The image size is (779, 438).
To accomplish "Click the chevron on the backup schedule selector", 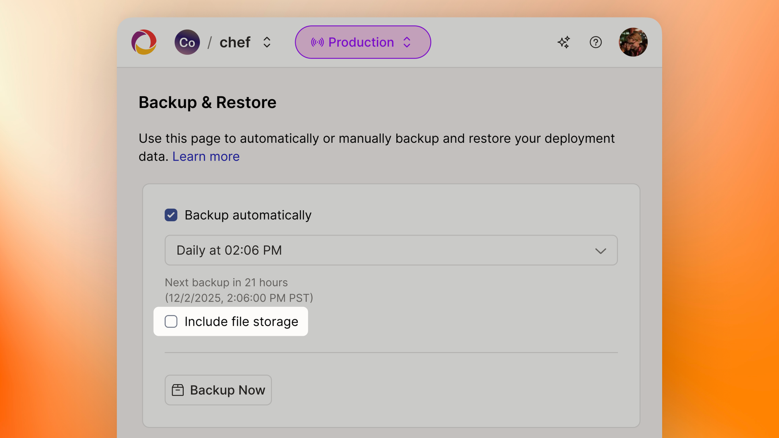I will (x=601, y=250).
